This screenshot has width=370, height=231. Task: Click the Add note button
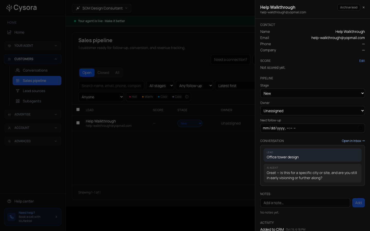(x=358, y=203)
